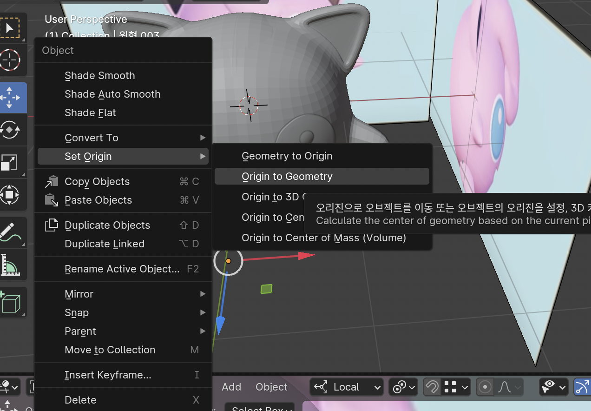The image size is (591, 411).
Task: Click the 3D cursor crosshair in viewport
Action: (249, 105)
